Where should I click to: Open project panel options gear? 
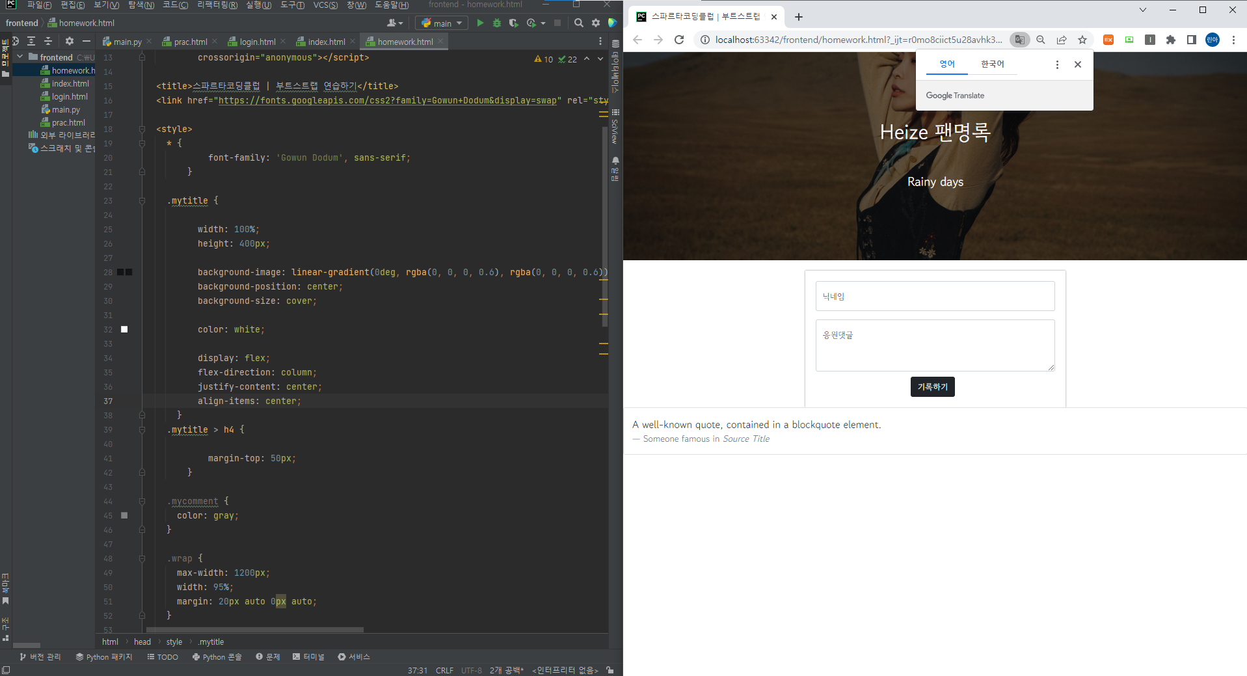click(x=70, y=41)
